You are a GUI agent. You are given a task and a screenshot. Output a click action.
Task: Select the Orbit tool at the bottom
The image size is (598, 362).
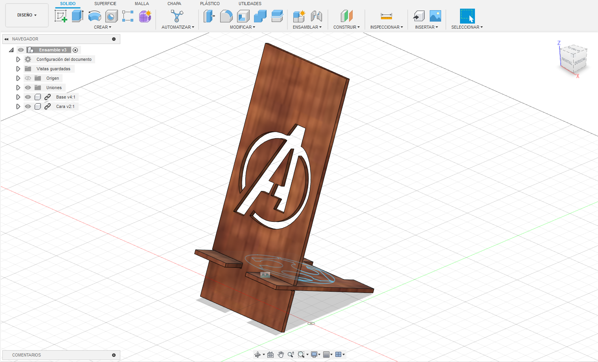258,354
